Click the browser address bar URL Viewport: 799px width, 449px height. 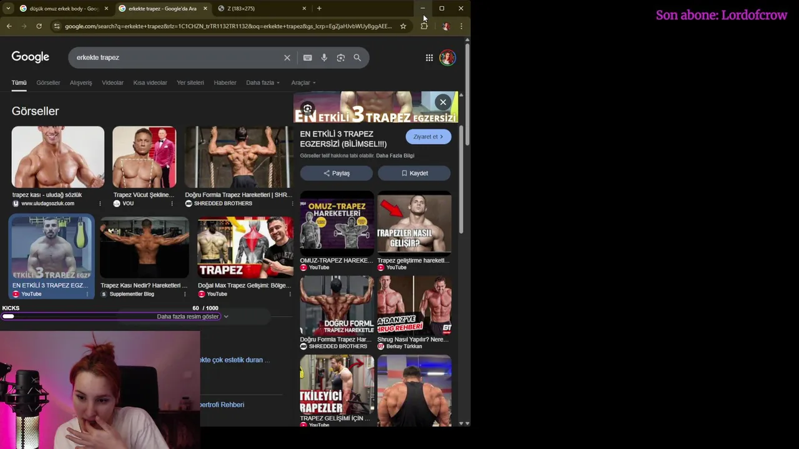click(x=228, y=26)
